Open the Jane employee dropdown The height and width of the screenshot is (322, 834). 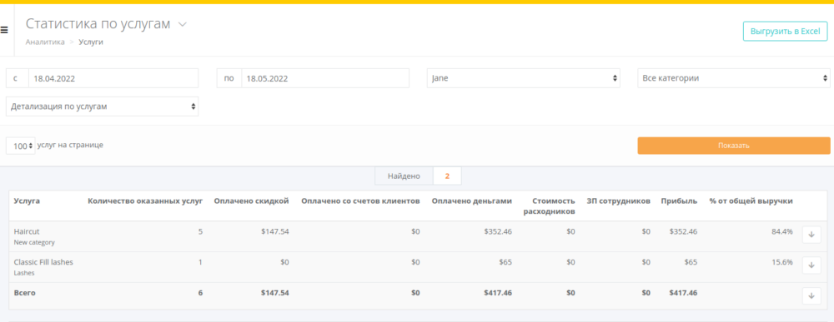pos(524,78)
